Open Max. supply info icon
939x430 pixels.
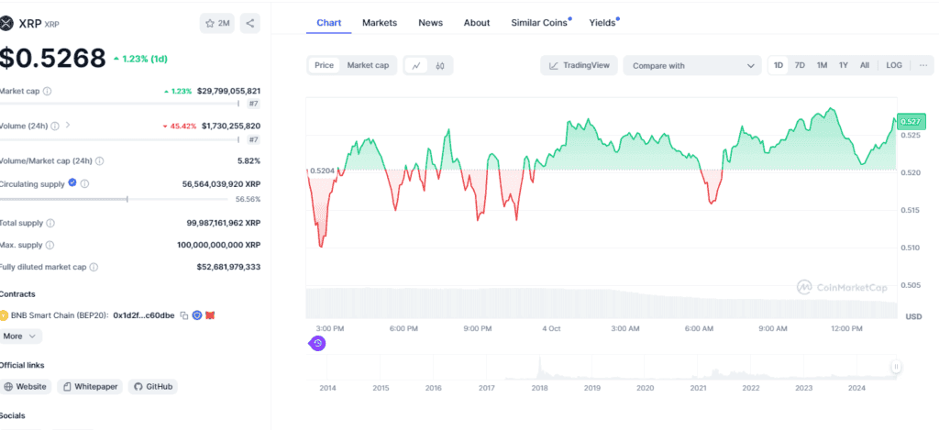pos(50,245)
